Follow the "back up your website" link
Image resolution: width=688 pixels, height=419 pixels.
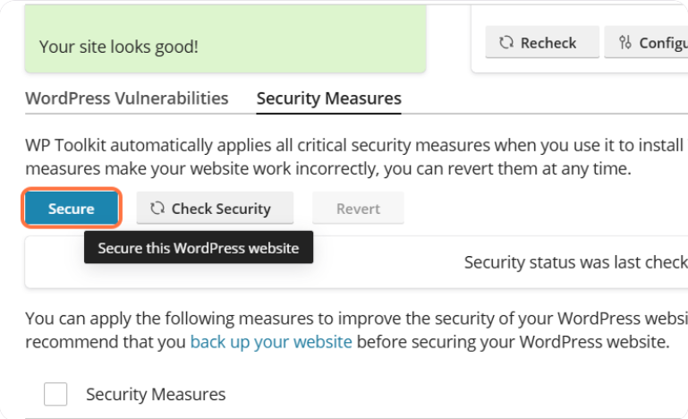271,341
